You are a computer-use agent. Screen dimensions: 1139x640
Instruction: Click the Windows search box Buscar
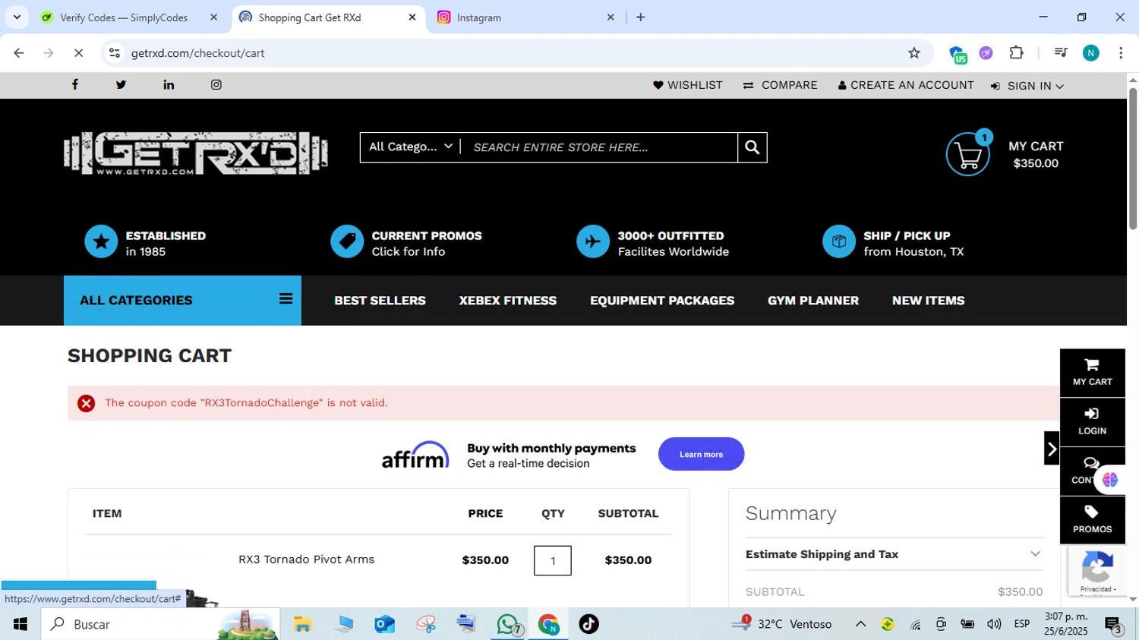coord(159,624)
